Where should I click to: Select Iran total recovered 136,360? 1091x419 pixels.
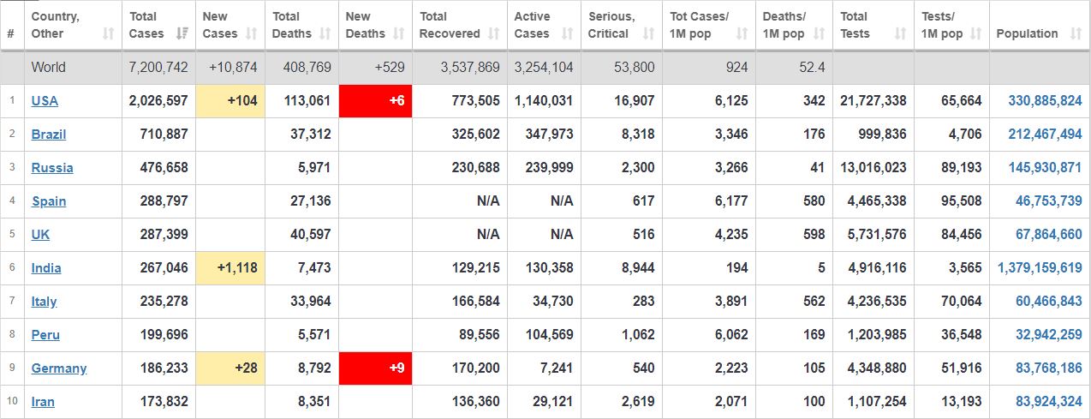(x=476, y=401)
